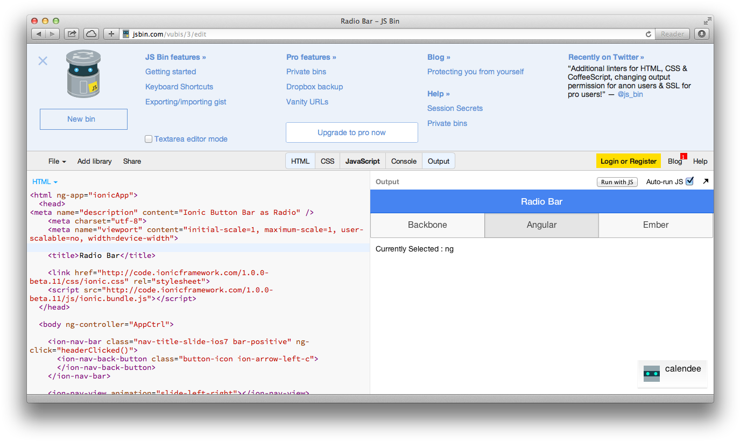Reload the page with refresh icon
The width and height of the screenshot is (740, 441).
tap(649, 34)
